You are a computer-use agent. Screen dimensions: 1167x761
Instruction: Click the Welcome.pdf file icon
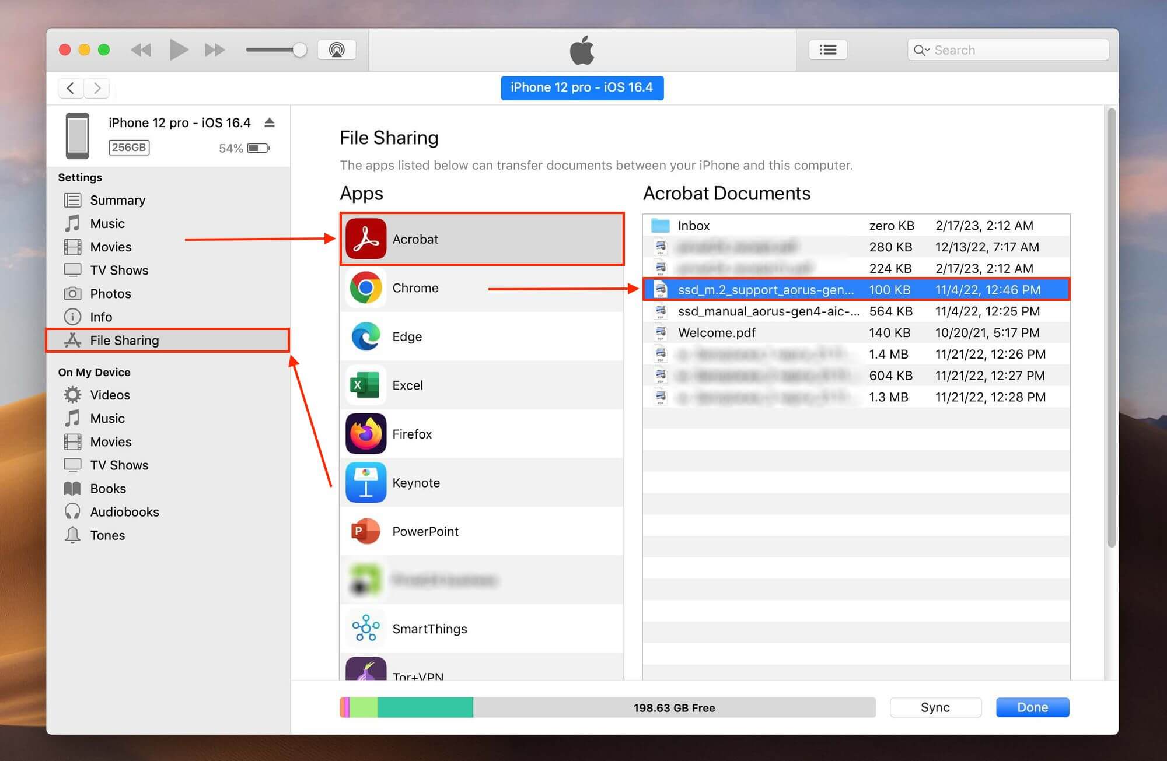(661, 332)
